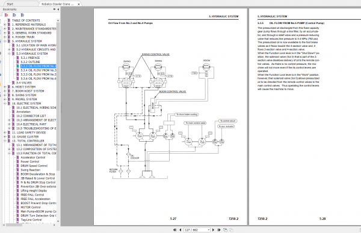361x233 pixels.
Task: Open the Bookmarks panel options menu
Action: click(54, 9)
